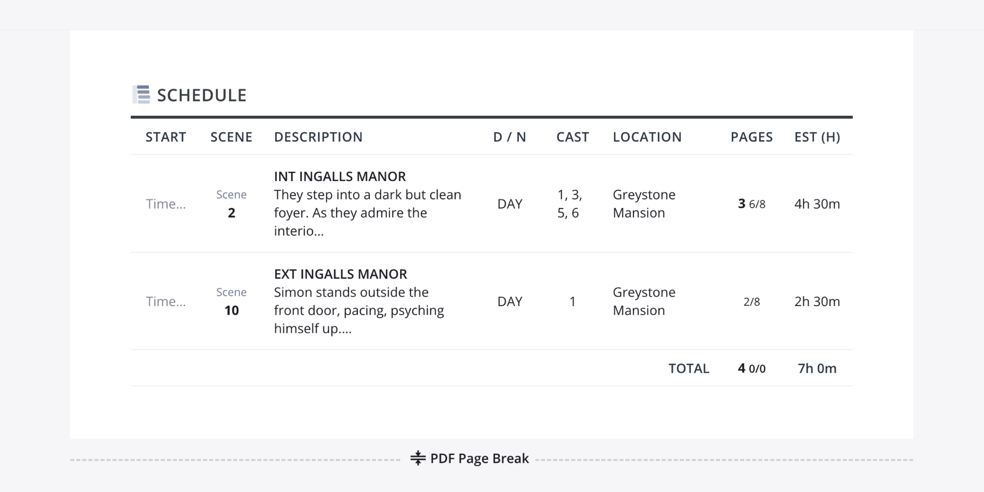Click the PAGES column header
984x492 pixels.
coord(751,137)
